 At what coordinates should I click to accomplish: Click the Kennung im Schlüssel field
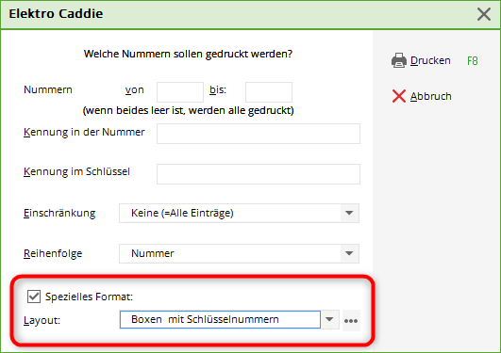pyautogui.click(x=259, y=174)
